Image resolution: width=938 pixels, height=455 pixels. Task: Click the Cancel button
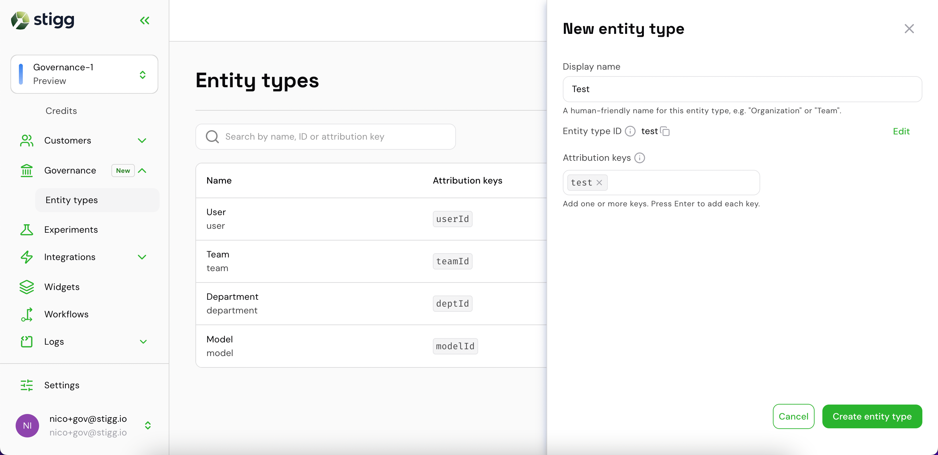point(793,416)
